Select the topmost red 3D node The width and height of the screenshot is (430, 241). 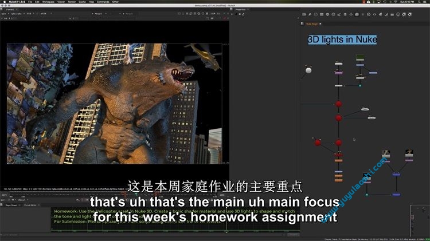pos(338,104)
